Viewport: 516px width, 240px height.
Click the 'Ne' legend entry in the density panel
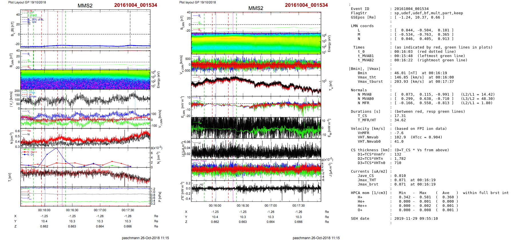point(29,131)
